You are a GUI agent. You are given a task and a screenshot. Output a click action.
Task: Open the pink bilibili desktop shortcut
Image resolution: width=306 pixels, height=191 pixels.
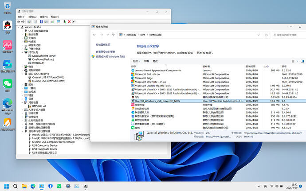click(x=8, y=47)
